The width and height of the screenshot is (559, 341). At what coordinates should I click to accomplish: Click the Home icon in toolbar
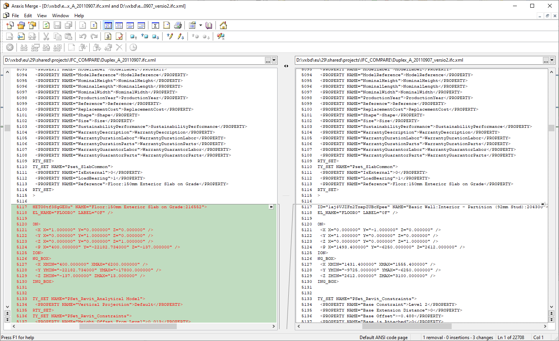[223, 26]
